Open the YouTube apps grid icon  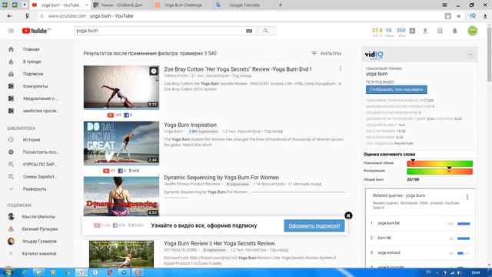[440, 31]
